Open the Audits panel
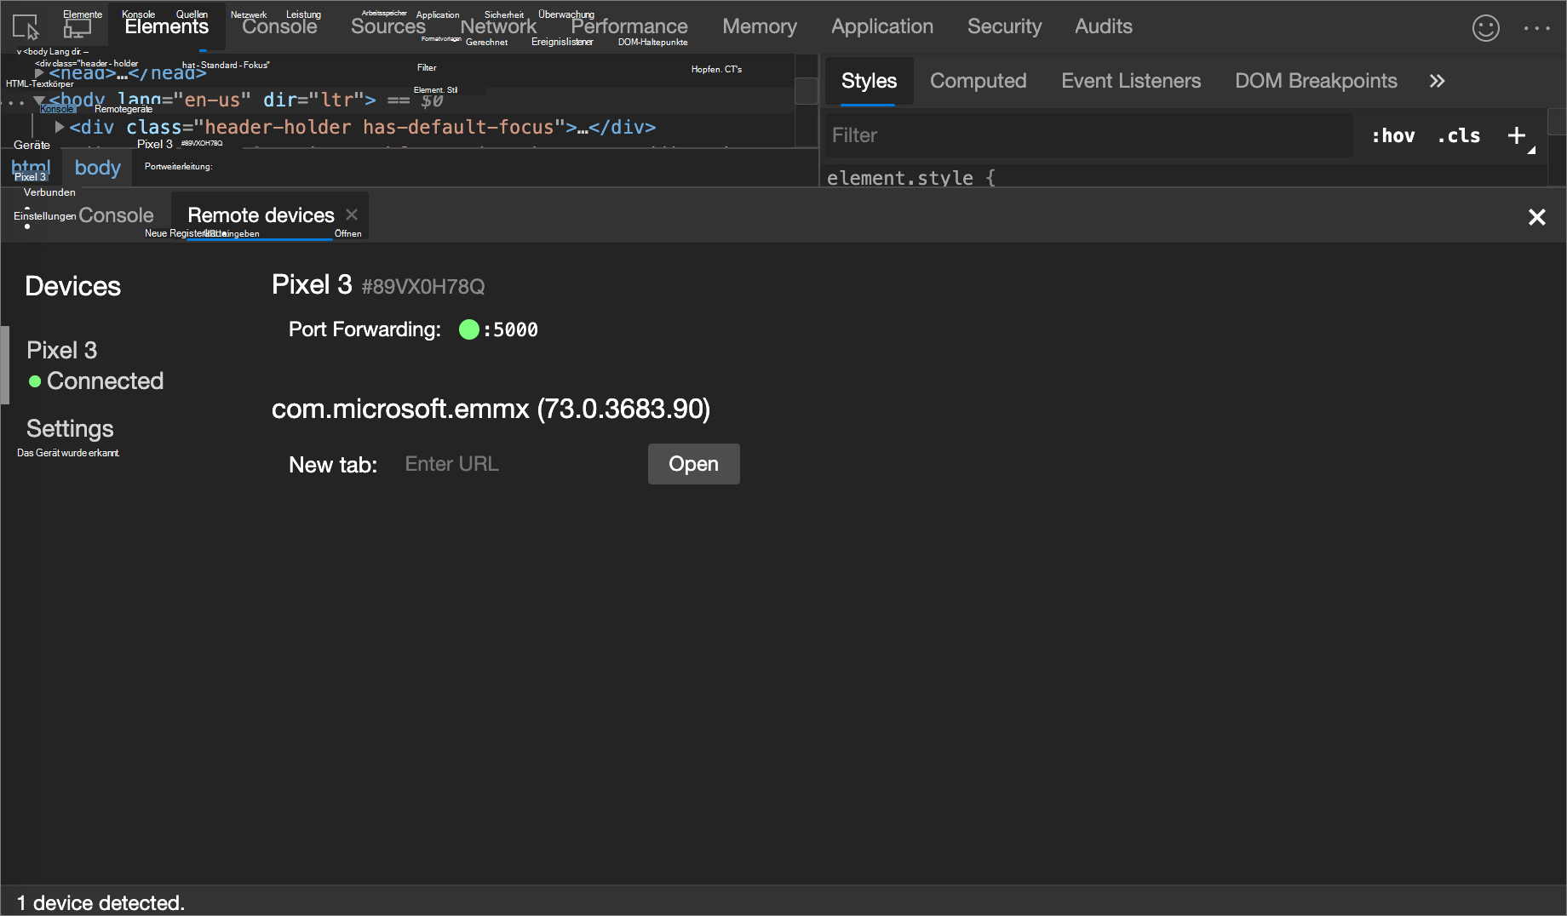Image resolution: width=1567 pixels, height=916 pixels. pos(1104,26)
